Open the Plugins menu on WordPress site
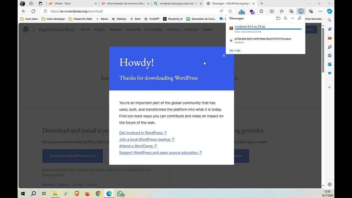 [x=100, y=29]
